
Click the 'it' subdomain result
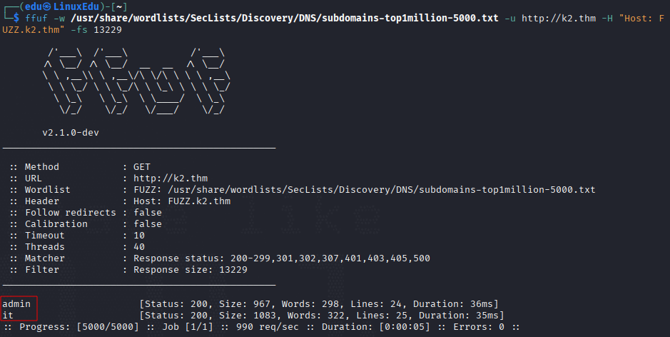[x=8, y=315]
